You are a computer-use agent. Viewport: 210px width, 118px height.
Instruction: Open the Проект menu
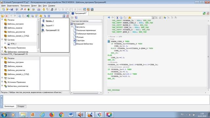pyautogui.click(x=34, y=6)
